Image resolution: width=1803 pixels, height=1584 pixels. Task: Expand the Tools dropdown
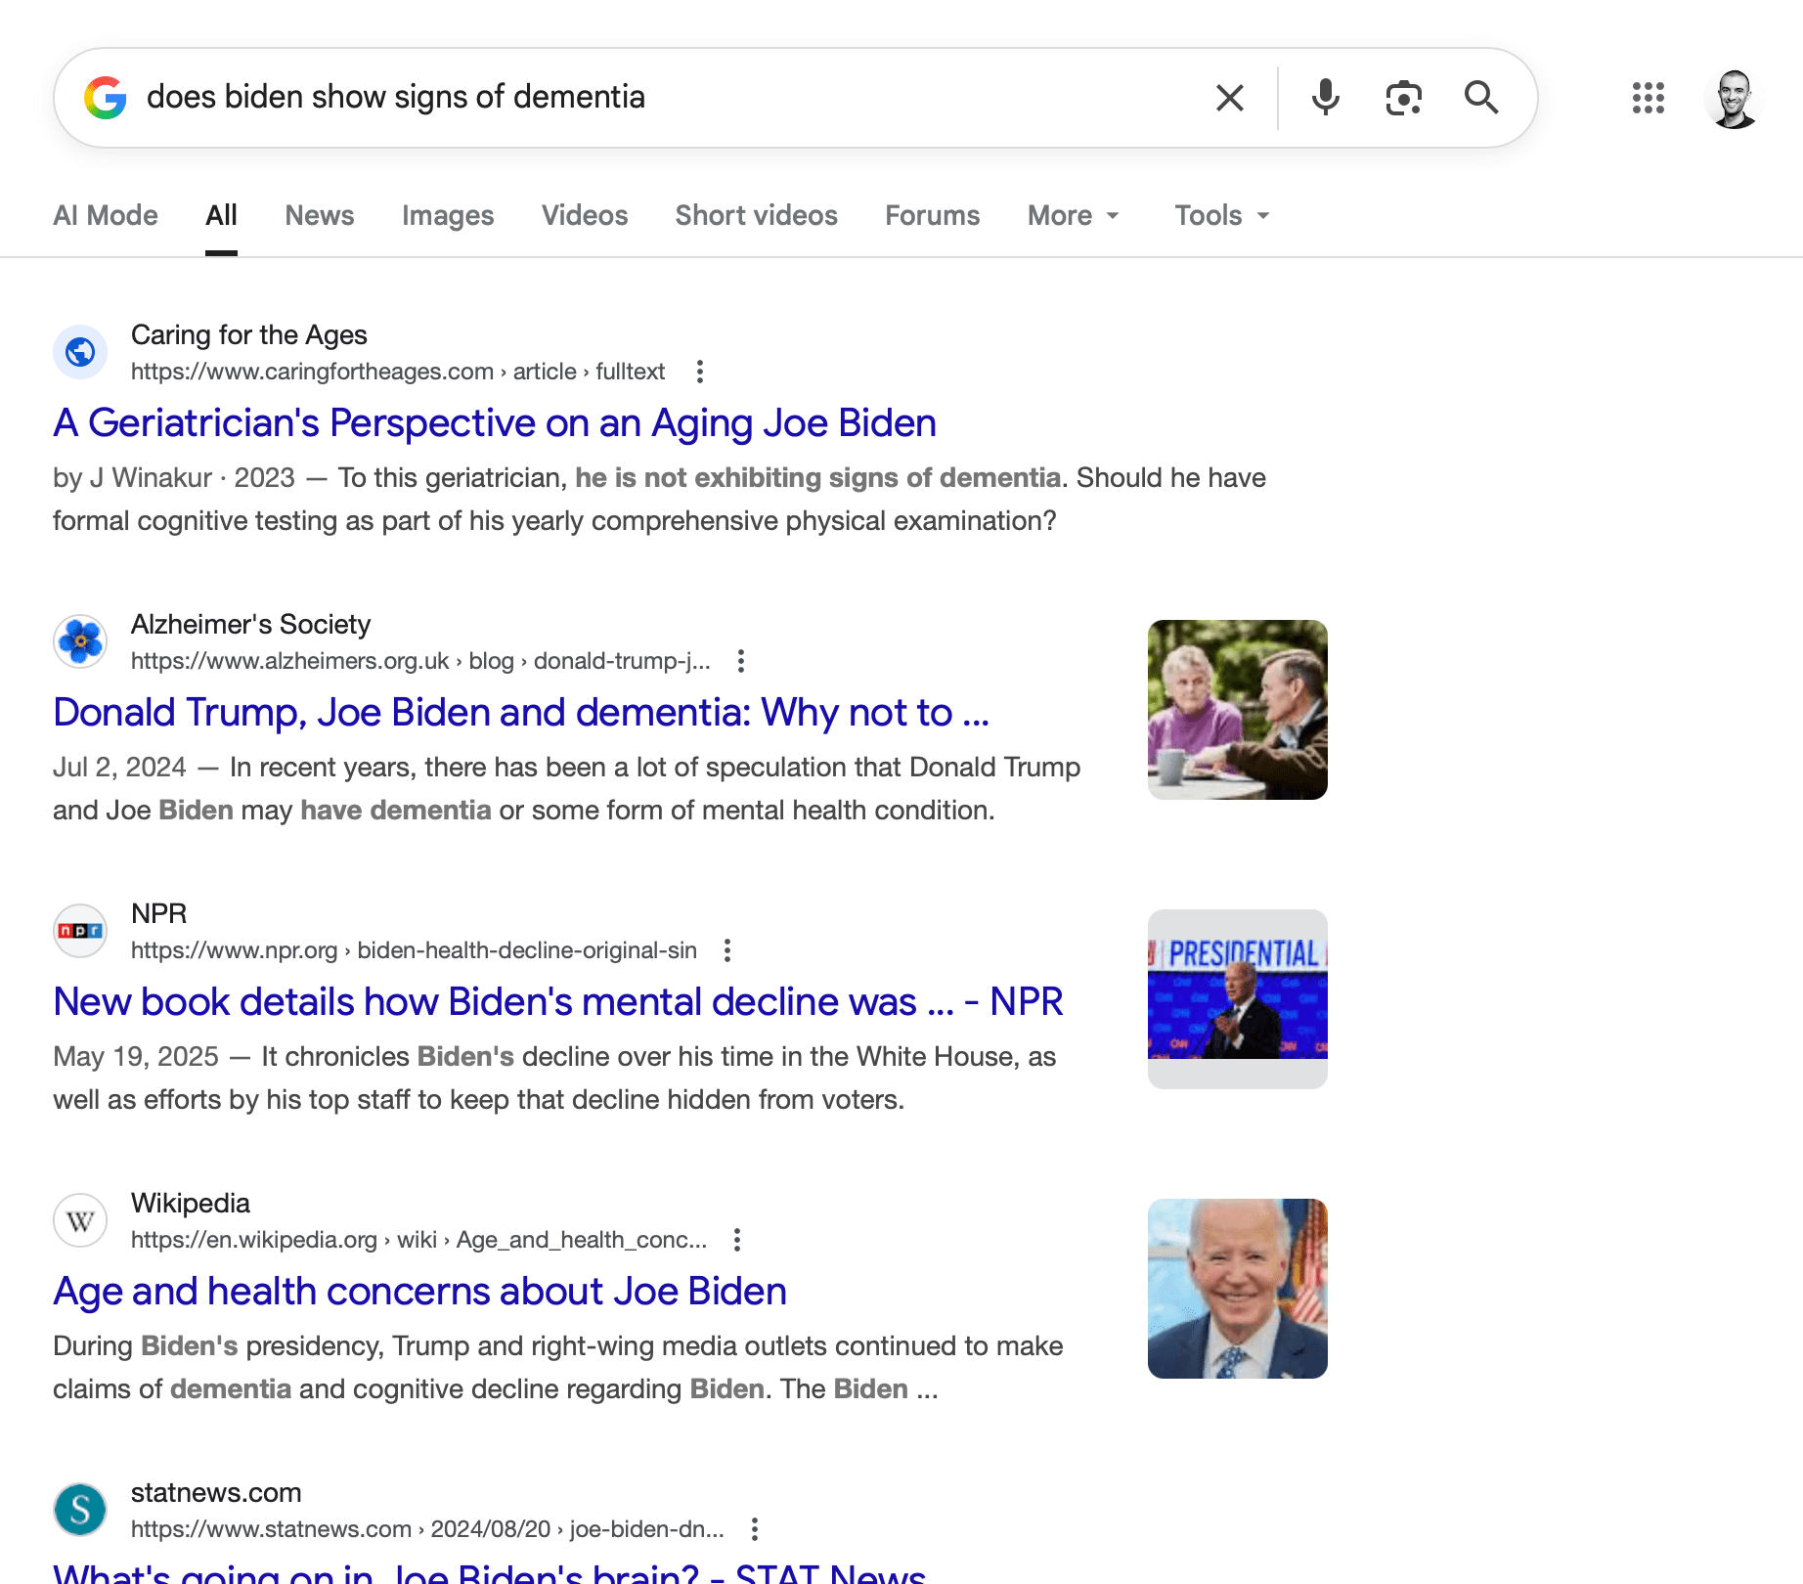(1221, 215)
